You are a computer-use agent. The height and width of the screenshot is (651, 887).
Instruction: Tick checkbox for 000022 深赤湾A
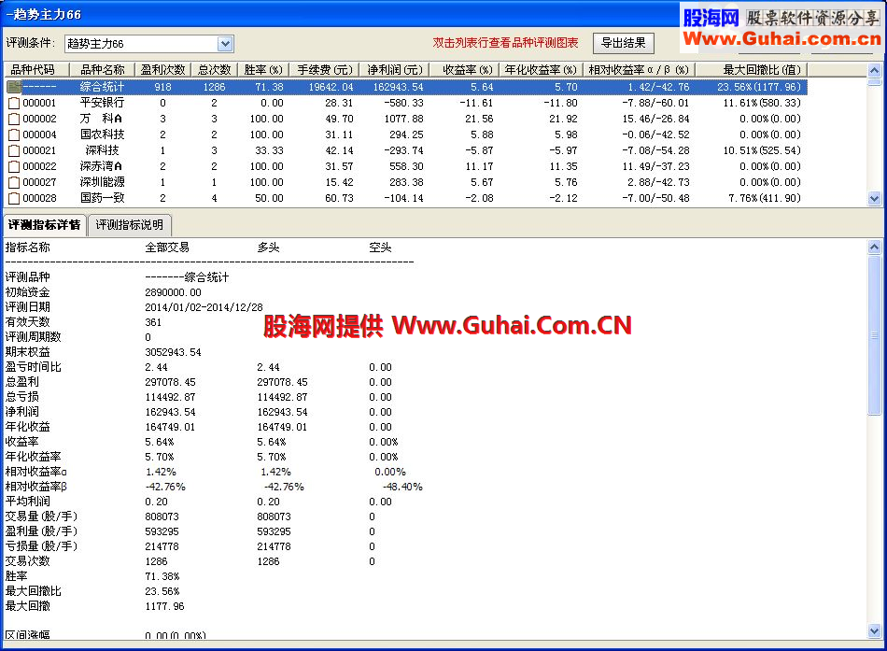coord(14,166)
